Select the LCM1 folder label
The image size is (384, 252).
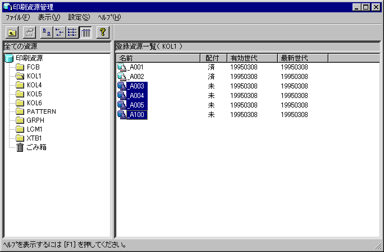point(35,129)
